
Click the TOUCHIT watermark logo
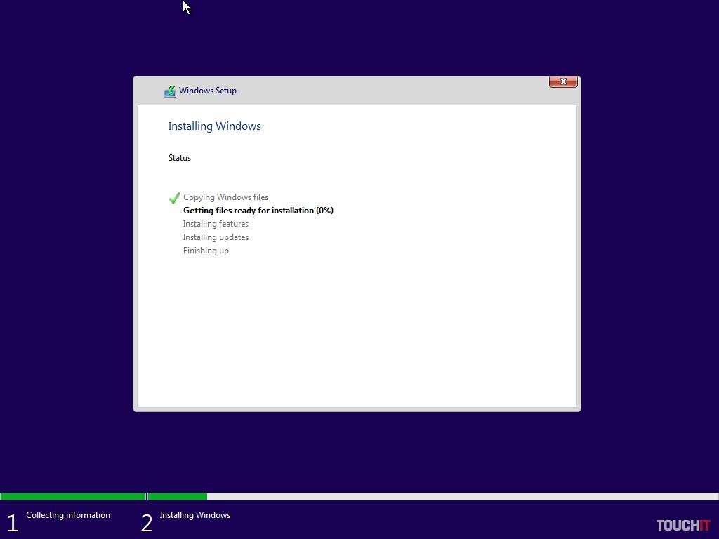(682, 526)
